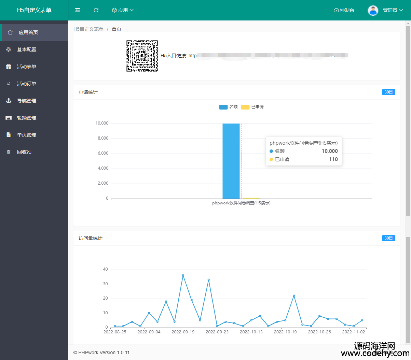Click the gear icon for 基本配置
Viewport: 411px width, 360px height.
[x=9, y=49]
